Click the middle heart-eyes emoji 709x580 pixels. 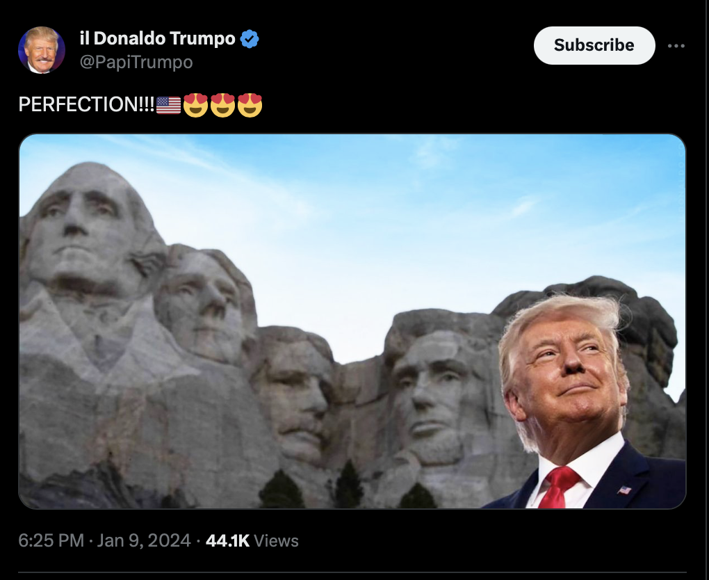(222, 105)
